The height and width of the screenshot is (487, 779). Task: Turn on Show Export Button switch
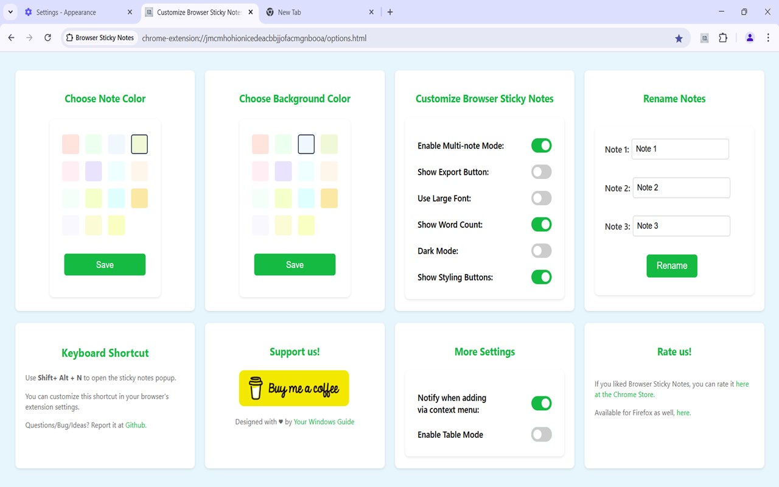coord(541,172)
